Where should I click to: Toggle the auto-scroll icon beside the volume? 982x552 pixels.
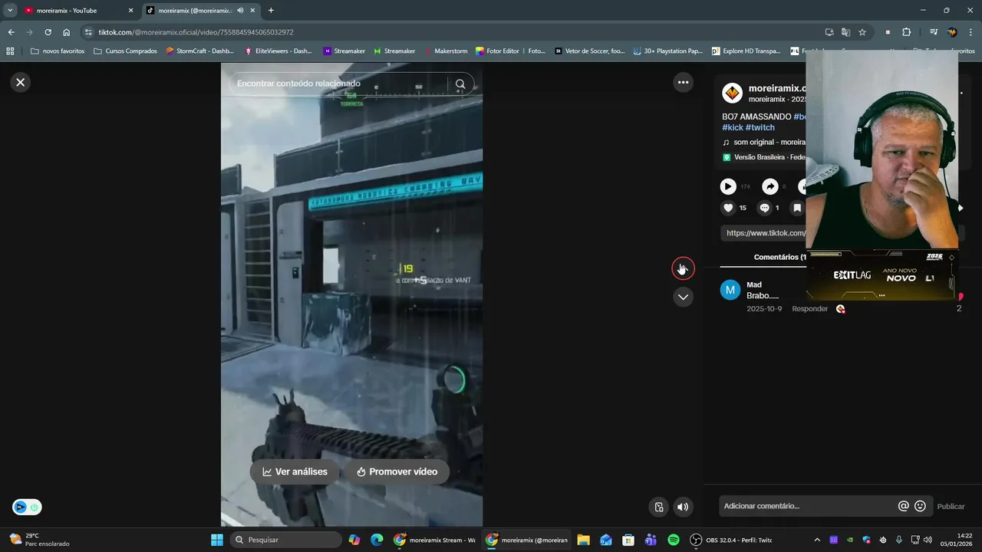pyautogui.click(x=658, y=507)
